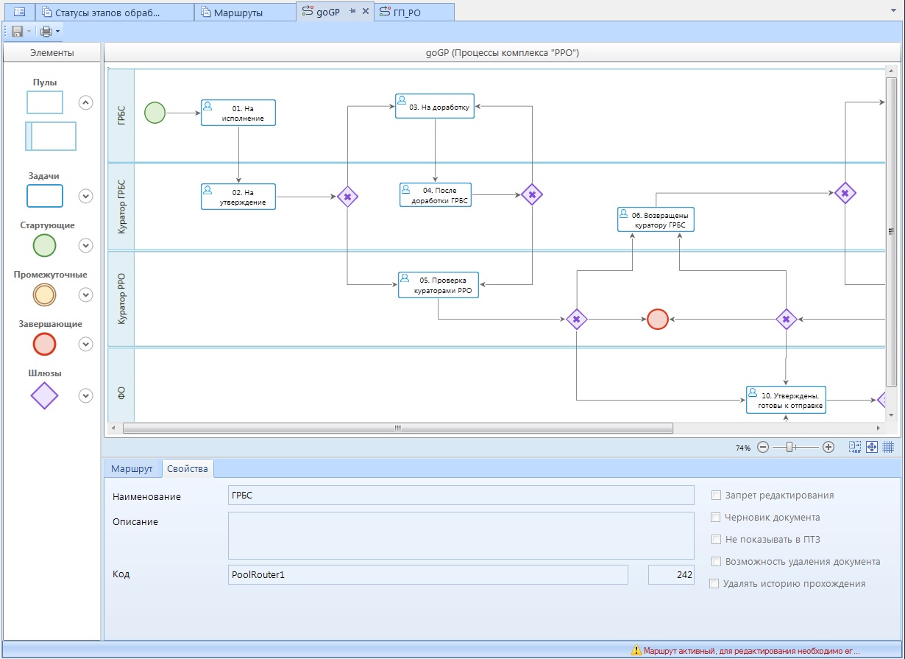Screen dimensions: 905x659
Task: Click the zoom slider handle
Action: click(x=789, y=447)
